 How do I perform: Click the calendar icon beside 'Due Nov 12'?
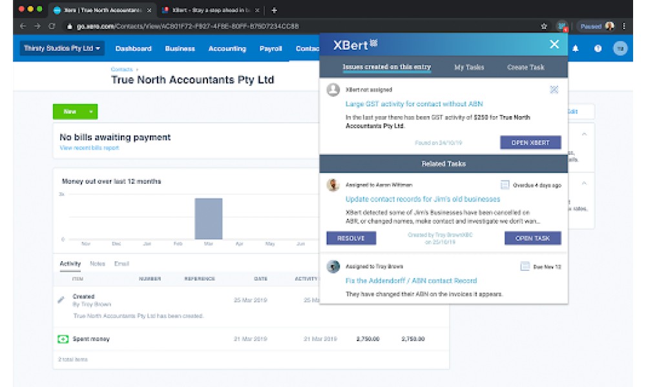pyautogui.click(x=525, y=266)
